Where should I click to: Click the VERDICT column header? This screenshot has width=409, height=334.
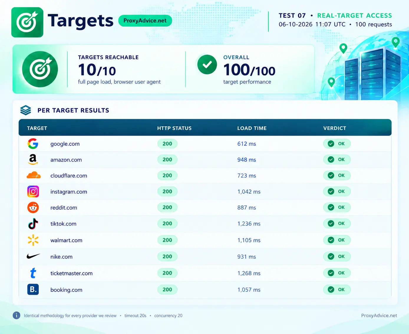[x=335, y=128]
